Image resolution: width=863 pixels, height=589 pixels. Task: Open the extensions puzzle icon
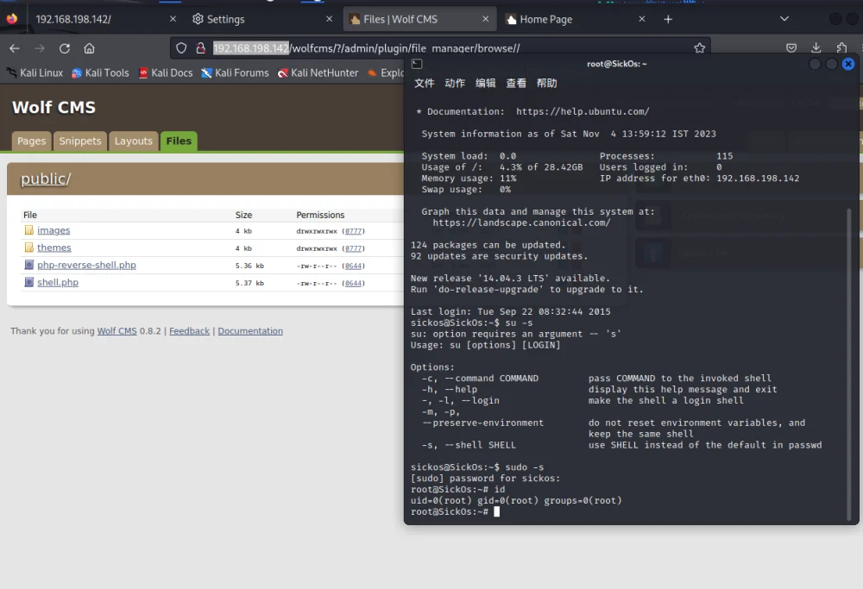click(841, 47)
